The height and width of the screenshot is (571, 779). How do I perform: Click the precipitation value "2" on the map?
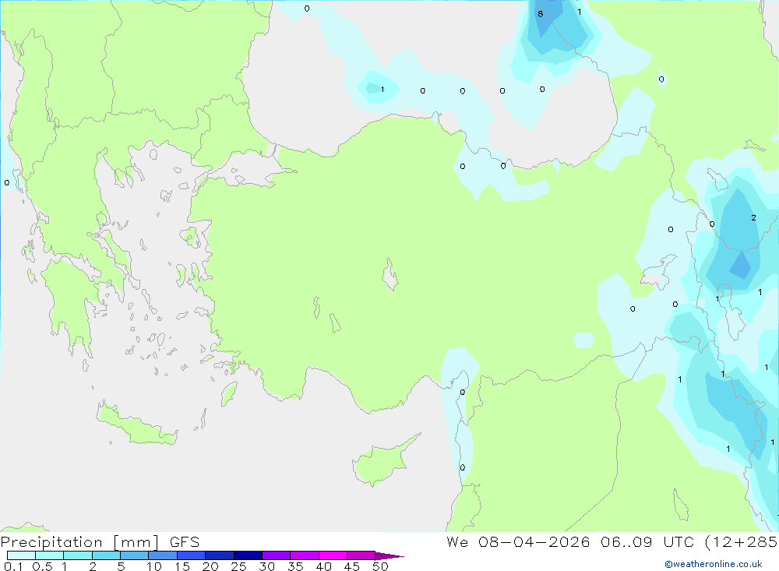point(753,217)
